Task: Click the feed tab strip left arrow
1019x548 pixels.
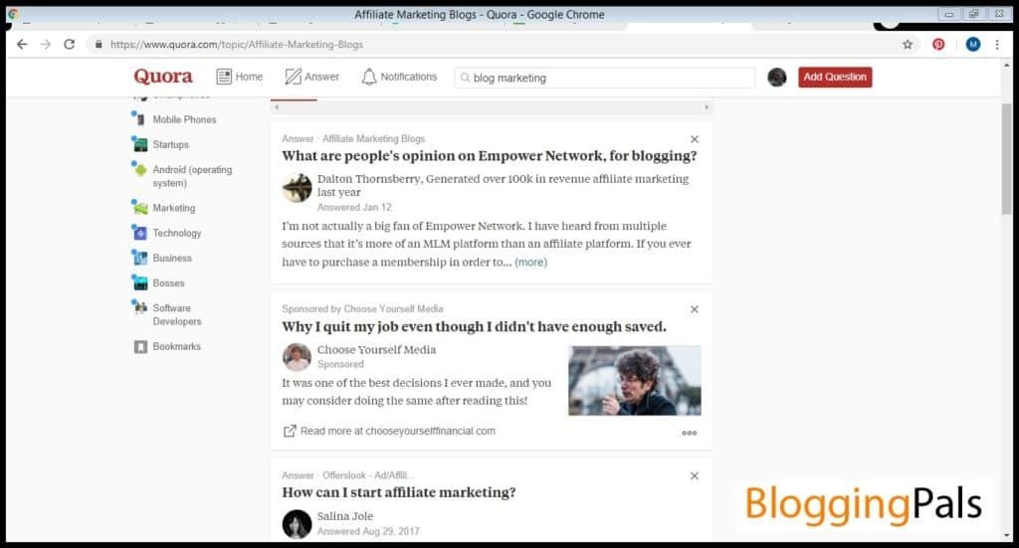Action: coord(277,107)
